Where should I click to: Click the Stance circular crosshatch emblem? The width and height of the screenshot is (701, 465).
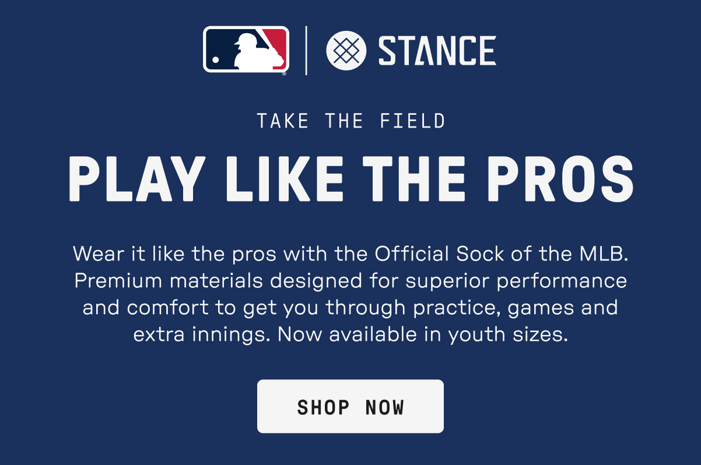(x=346, y=50)
